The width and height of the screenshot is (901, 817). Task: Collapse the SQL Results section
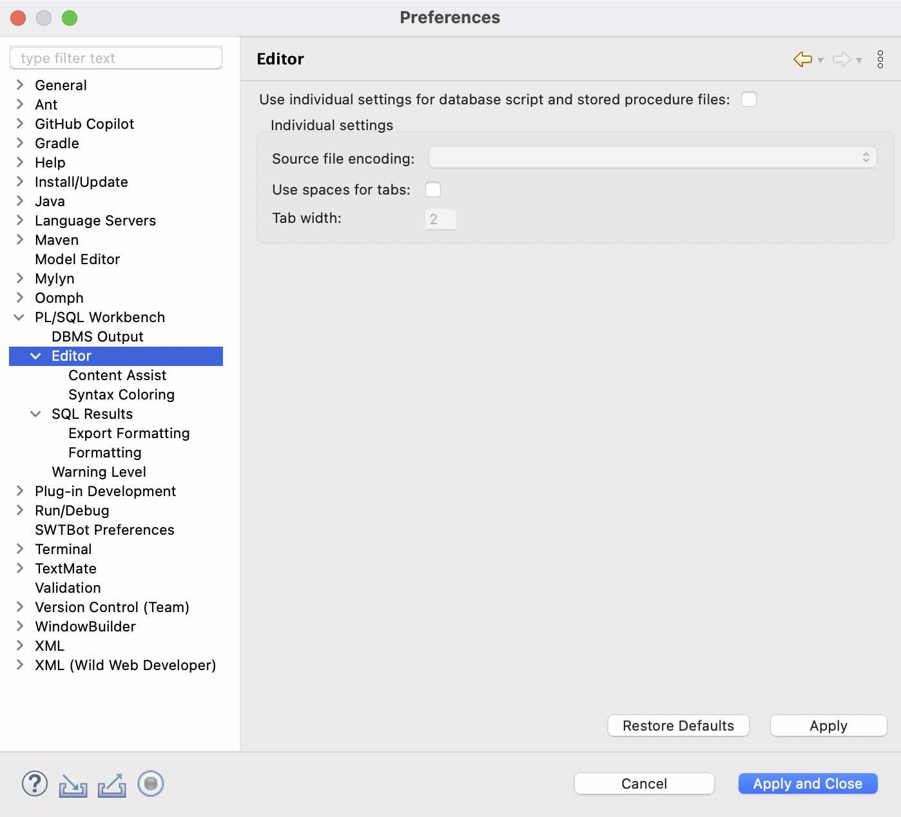[35, 414]
